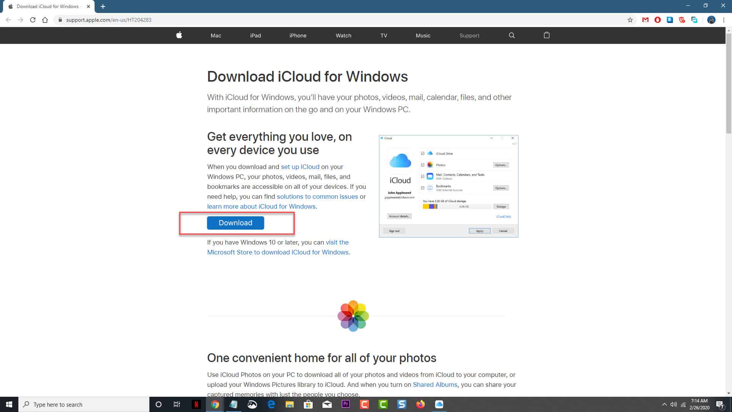Open the orange Camtasia icon in the taskbar
The image size is (732, 412).
[364, 404]
